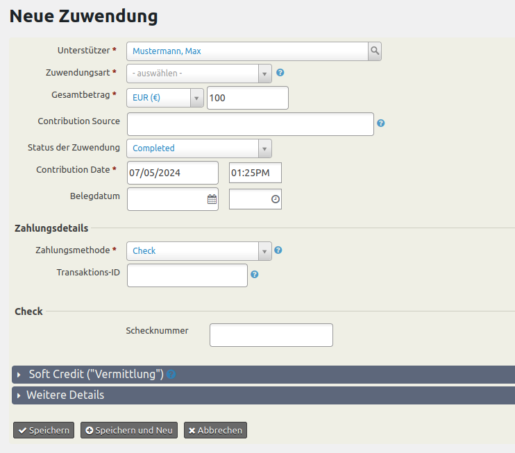Screen dimensions: 515x453
Task: Click Speichern und Neu button
Action: click(129, 430)
